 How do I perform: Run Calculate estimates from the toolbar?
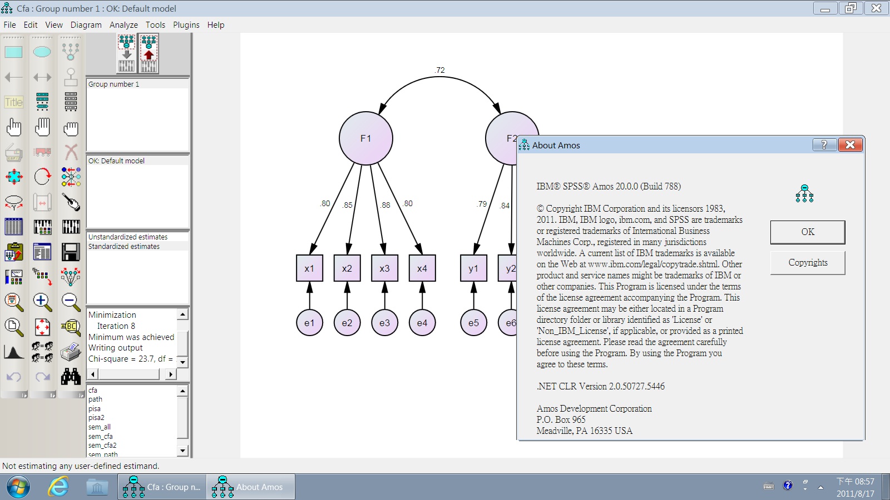click(x=71, y=227)
